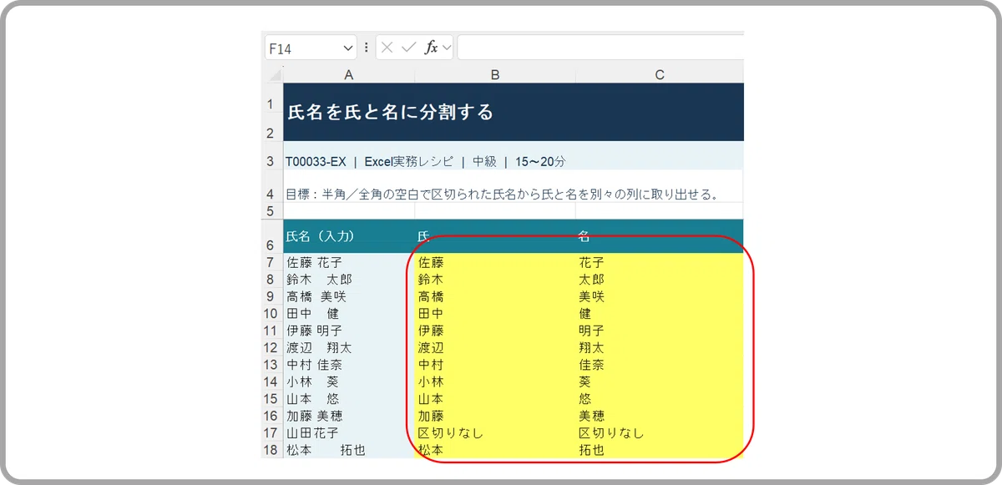Screen dimensions: 1002x485
Task: Click cell A10 with 田中 健
Action: [x=349, y=313]
